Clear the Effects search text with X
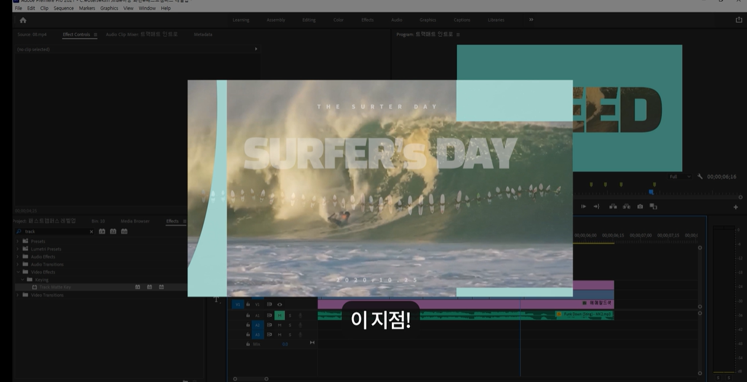 point(91,231)
